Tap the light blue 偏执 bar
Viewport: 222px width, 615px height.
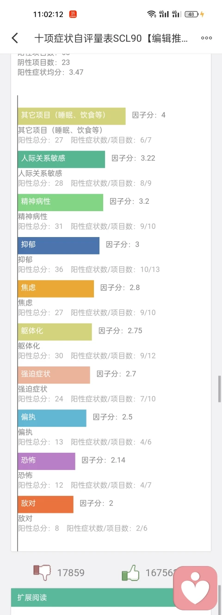tap(52, 418)
